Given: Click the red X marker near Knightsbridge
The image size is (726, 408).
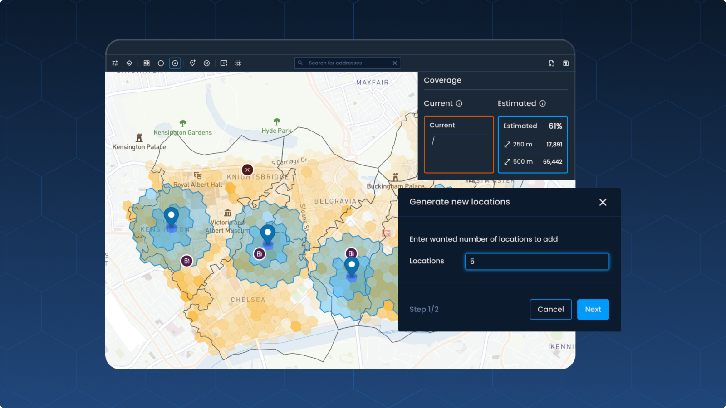Looking at the screenshot, I should pyautogui.click(x=247, y=170).
